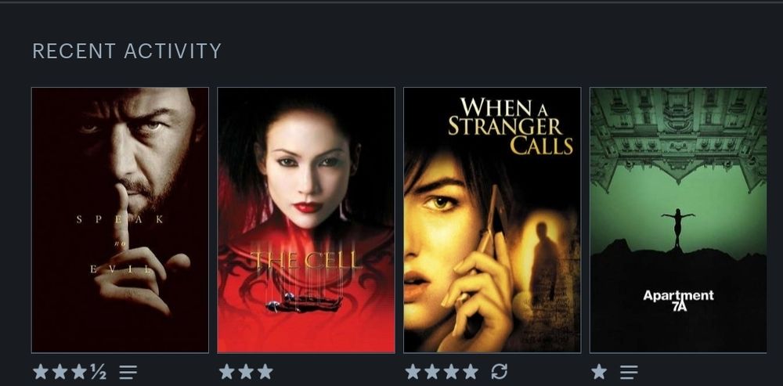Screen dimensions: 783x386
Task: Click the rewatch icon under When a Stranger Calls
Action: tap(500, 372)
